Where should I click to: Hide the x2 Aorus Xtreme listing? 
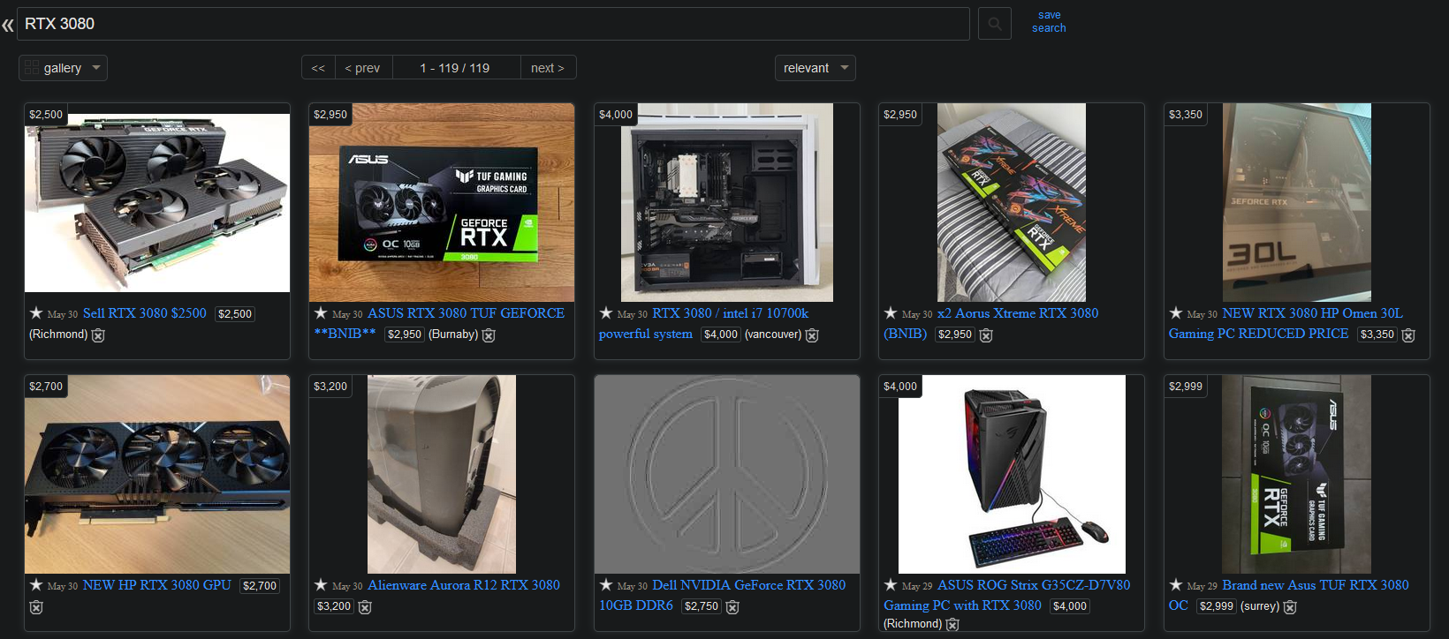click(986, 335)
